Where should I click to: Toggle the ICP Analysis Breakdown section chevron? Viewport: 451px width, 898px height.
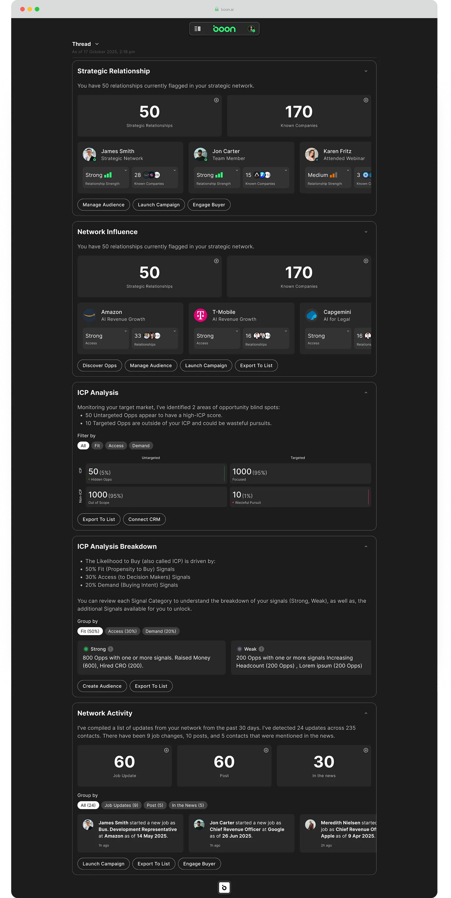365,546
